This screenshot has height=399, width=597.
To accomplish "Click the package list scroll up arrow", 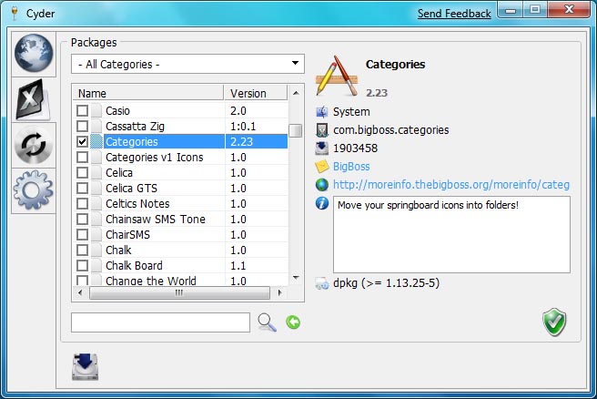I will pyautogui.click(x=296, y=93).
